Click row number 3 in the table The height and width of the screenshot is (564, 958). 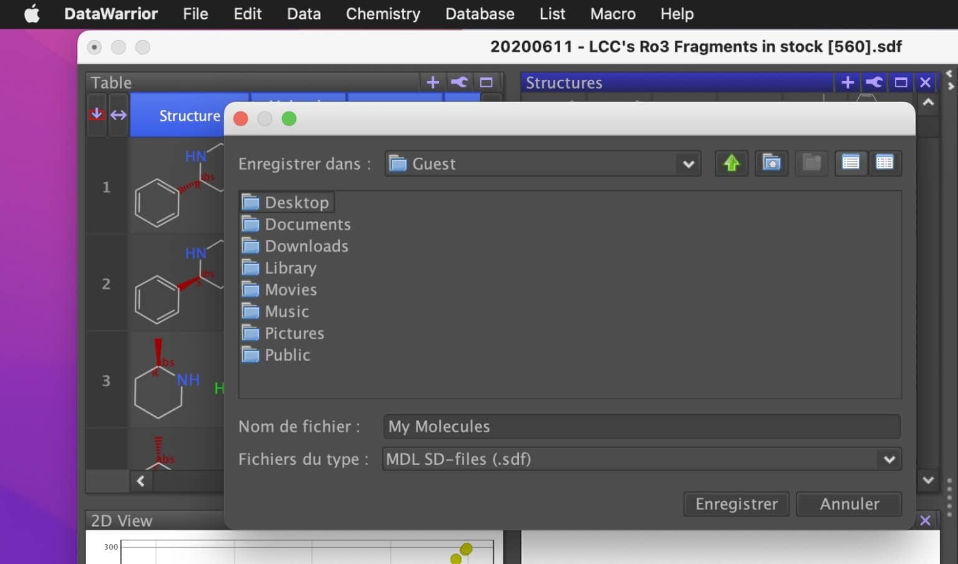pyautogui.click(x=107, y=381)
